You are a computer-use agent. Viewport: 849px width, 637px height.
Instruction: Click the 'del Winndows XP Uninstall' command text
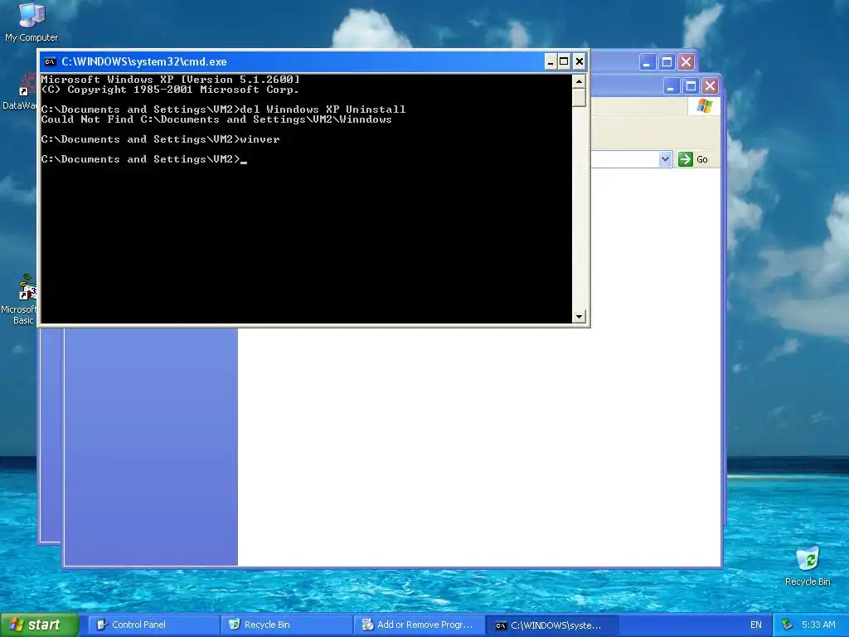[x=323, y=109]
